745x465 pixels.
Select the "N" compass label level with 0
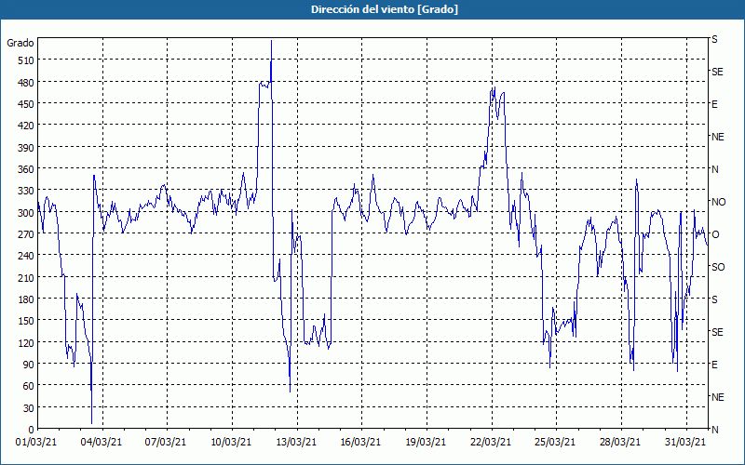[715, 430]
